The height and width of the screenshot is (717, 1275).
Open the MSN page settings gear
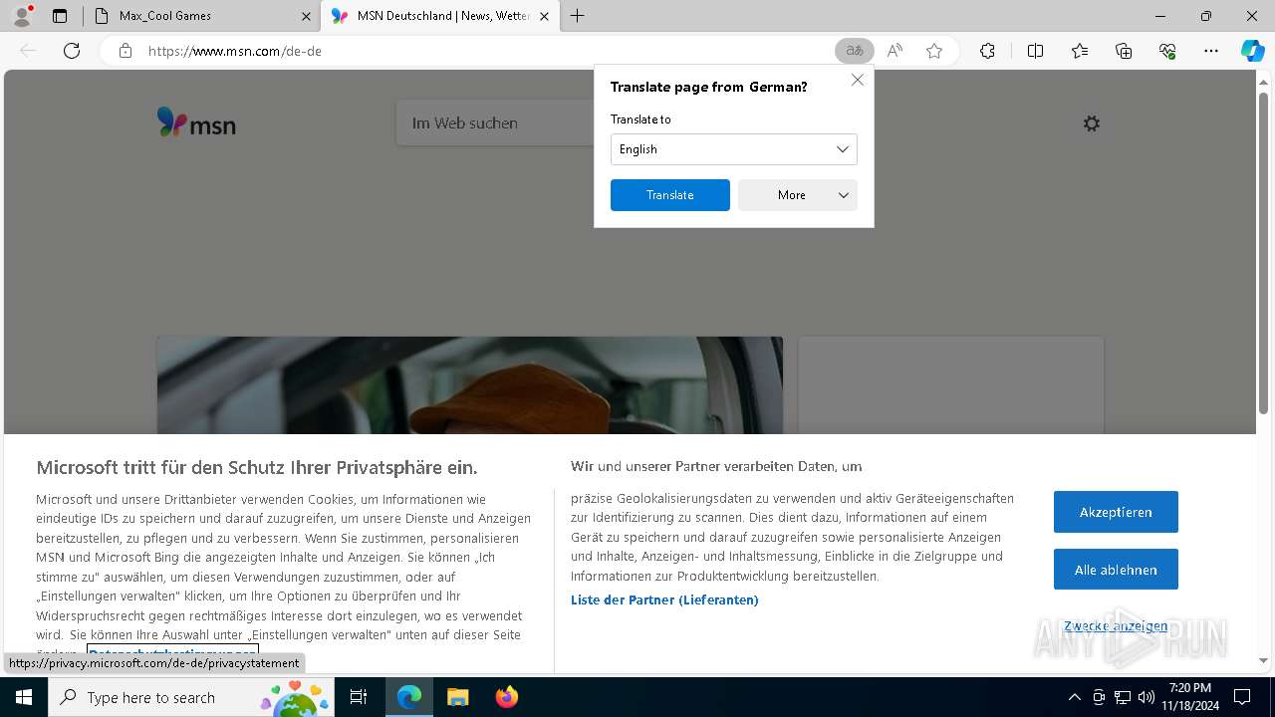tap(1092, 123)
